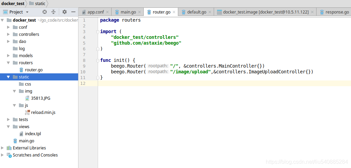Collapse the docker_test root project node
The height and width of the screenshot is (168, 351).
(x=2, y=20)
